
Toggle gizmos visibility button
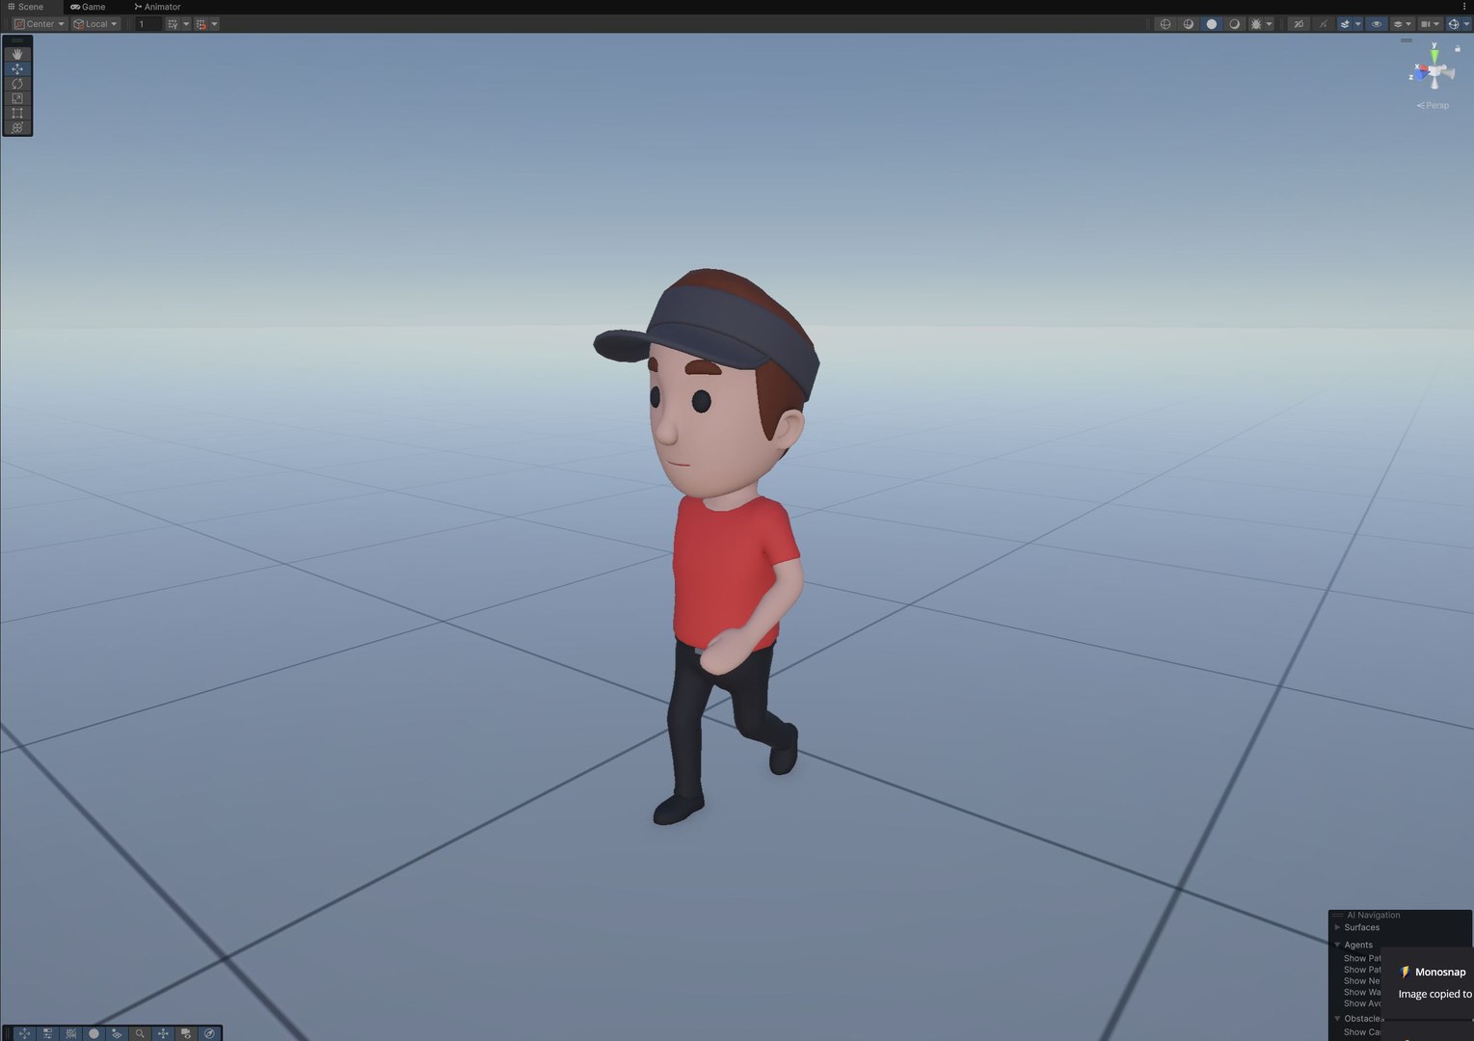[x=1454, y=24]
